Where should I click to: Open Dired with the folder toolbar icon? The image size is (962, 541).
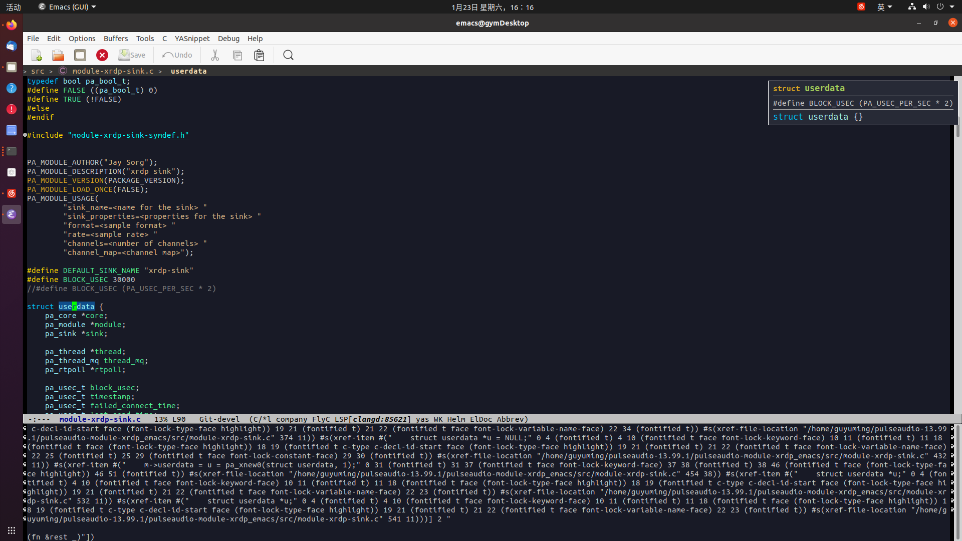pos(80,55)
